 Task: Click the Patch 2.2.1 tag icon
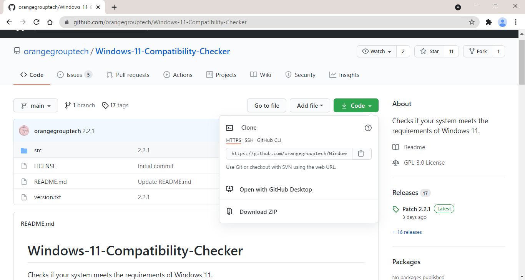click(x=395, y=209)
